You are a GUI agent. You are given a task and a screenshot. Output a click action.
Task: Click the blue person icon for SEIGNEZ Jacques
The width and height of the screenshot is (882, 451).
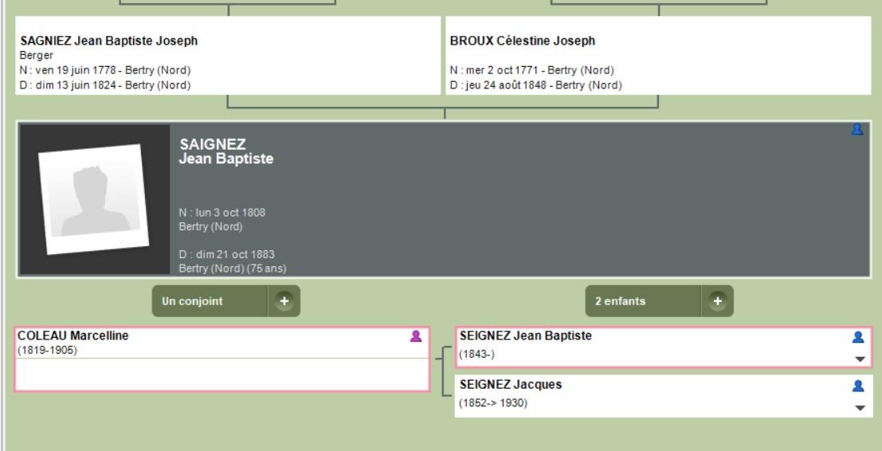point(858,386)
